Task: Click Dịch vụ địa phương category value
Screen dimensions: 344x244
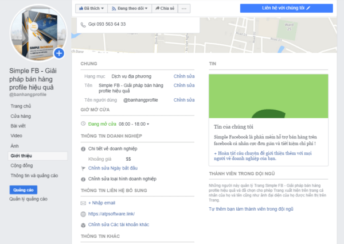Action: 131,76
